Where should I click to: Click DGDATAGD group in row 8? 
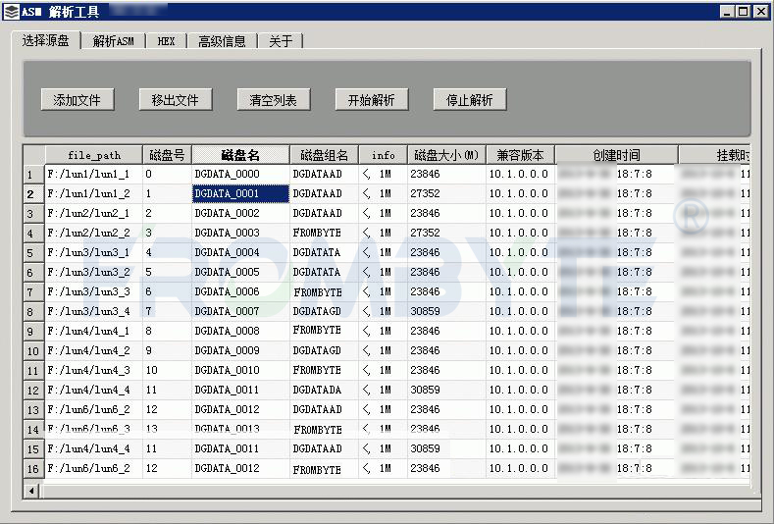[325, 311]
